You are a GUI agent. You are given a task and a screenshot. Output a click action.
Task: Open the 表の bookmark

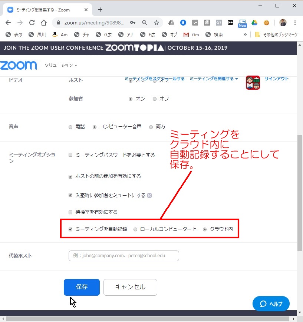click(14, 35)
